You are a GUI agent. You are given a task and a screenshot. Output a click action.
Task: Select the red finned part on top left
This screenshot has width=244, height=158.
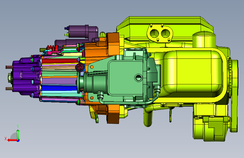(x=52, y=48)
